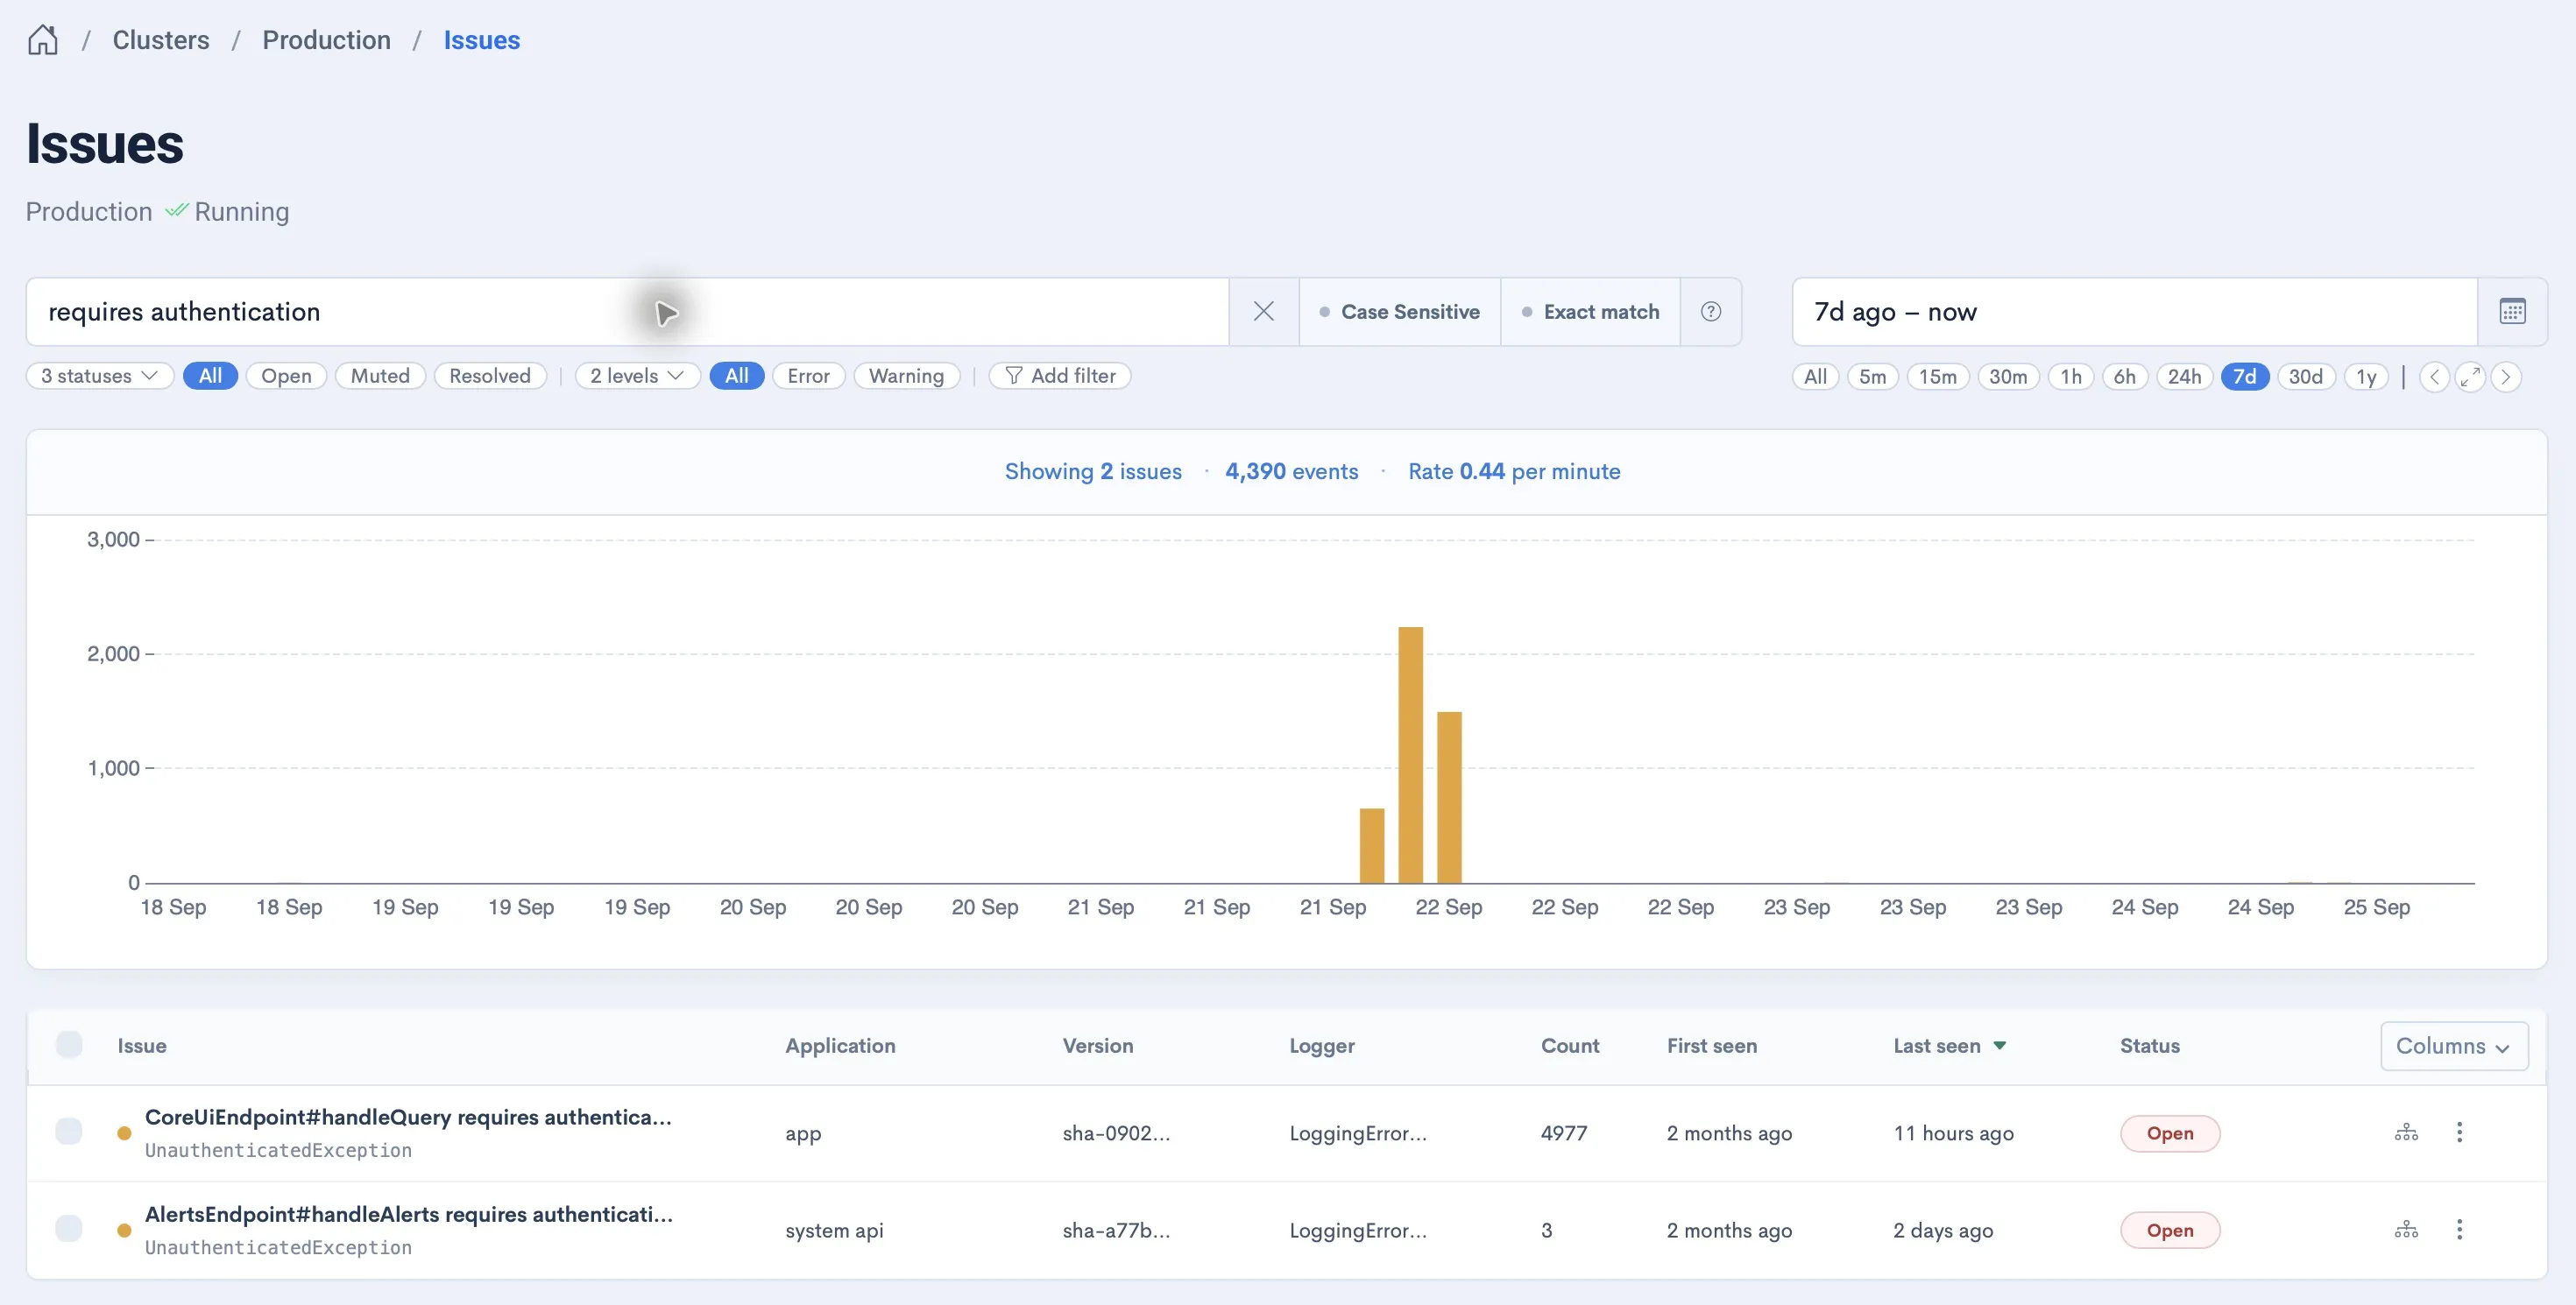Select the AlertsEndpoint issue checkbox

click(69, 1229)
